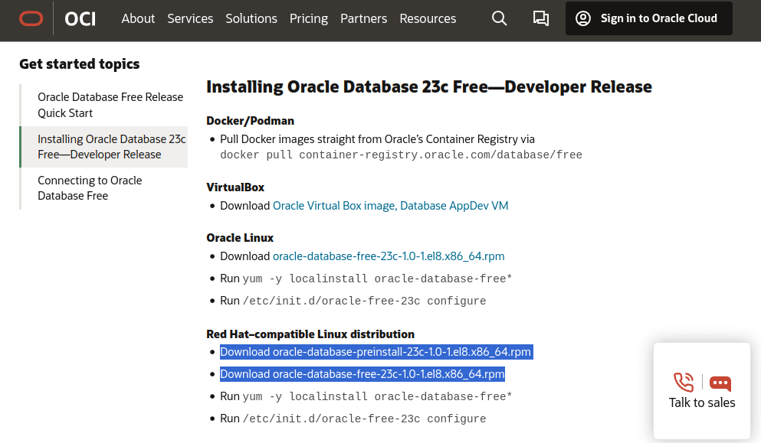Open the Resources menu
The image size is (761, 443).
tap(428, 18)
